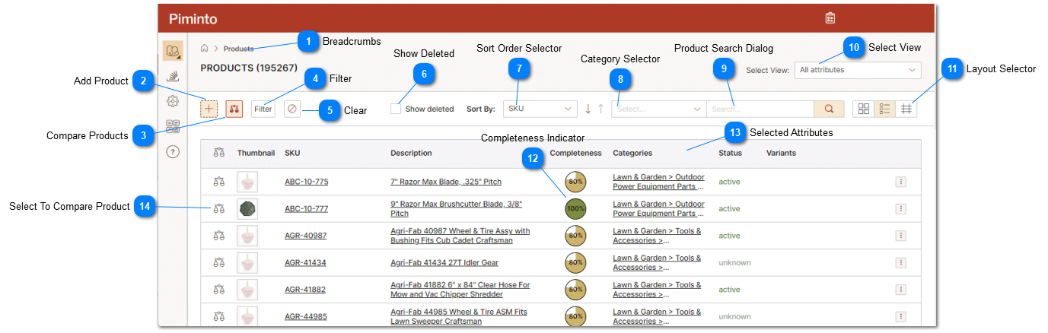Select ABC-10-777 for product comparison
Image resolution: width=1048 pixels, height=333 pixels.
[219, 208]
